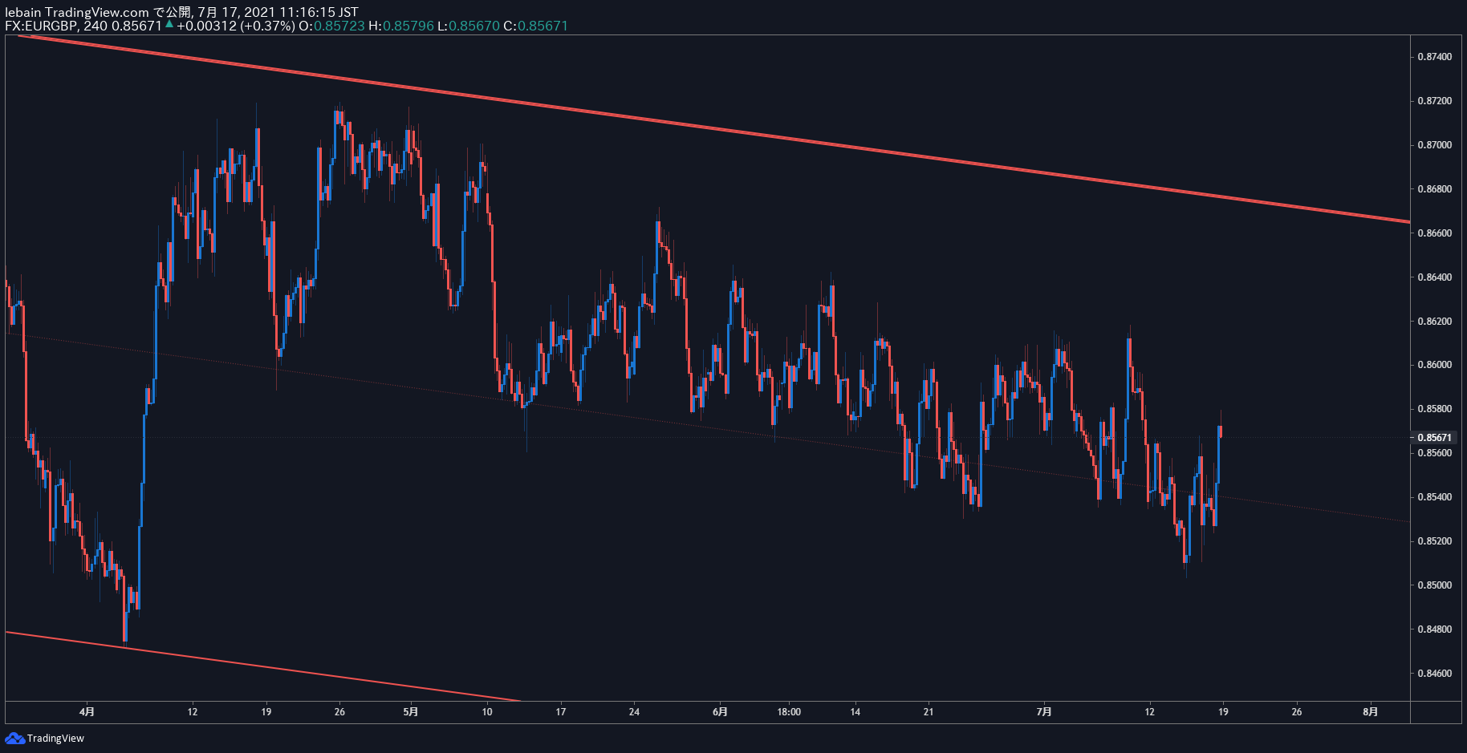The height and width of the screenshot is (753, 1467).
Task: Click the 18:00 label on time axis
Action: click(x=789, y=712)
